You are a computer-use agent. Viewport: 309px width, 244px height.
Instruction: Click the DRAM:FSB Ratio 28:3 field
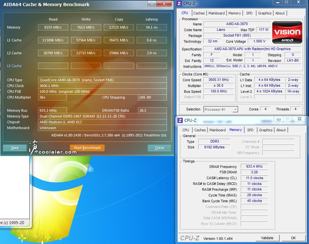pos(152,110)
